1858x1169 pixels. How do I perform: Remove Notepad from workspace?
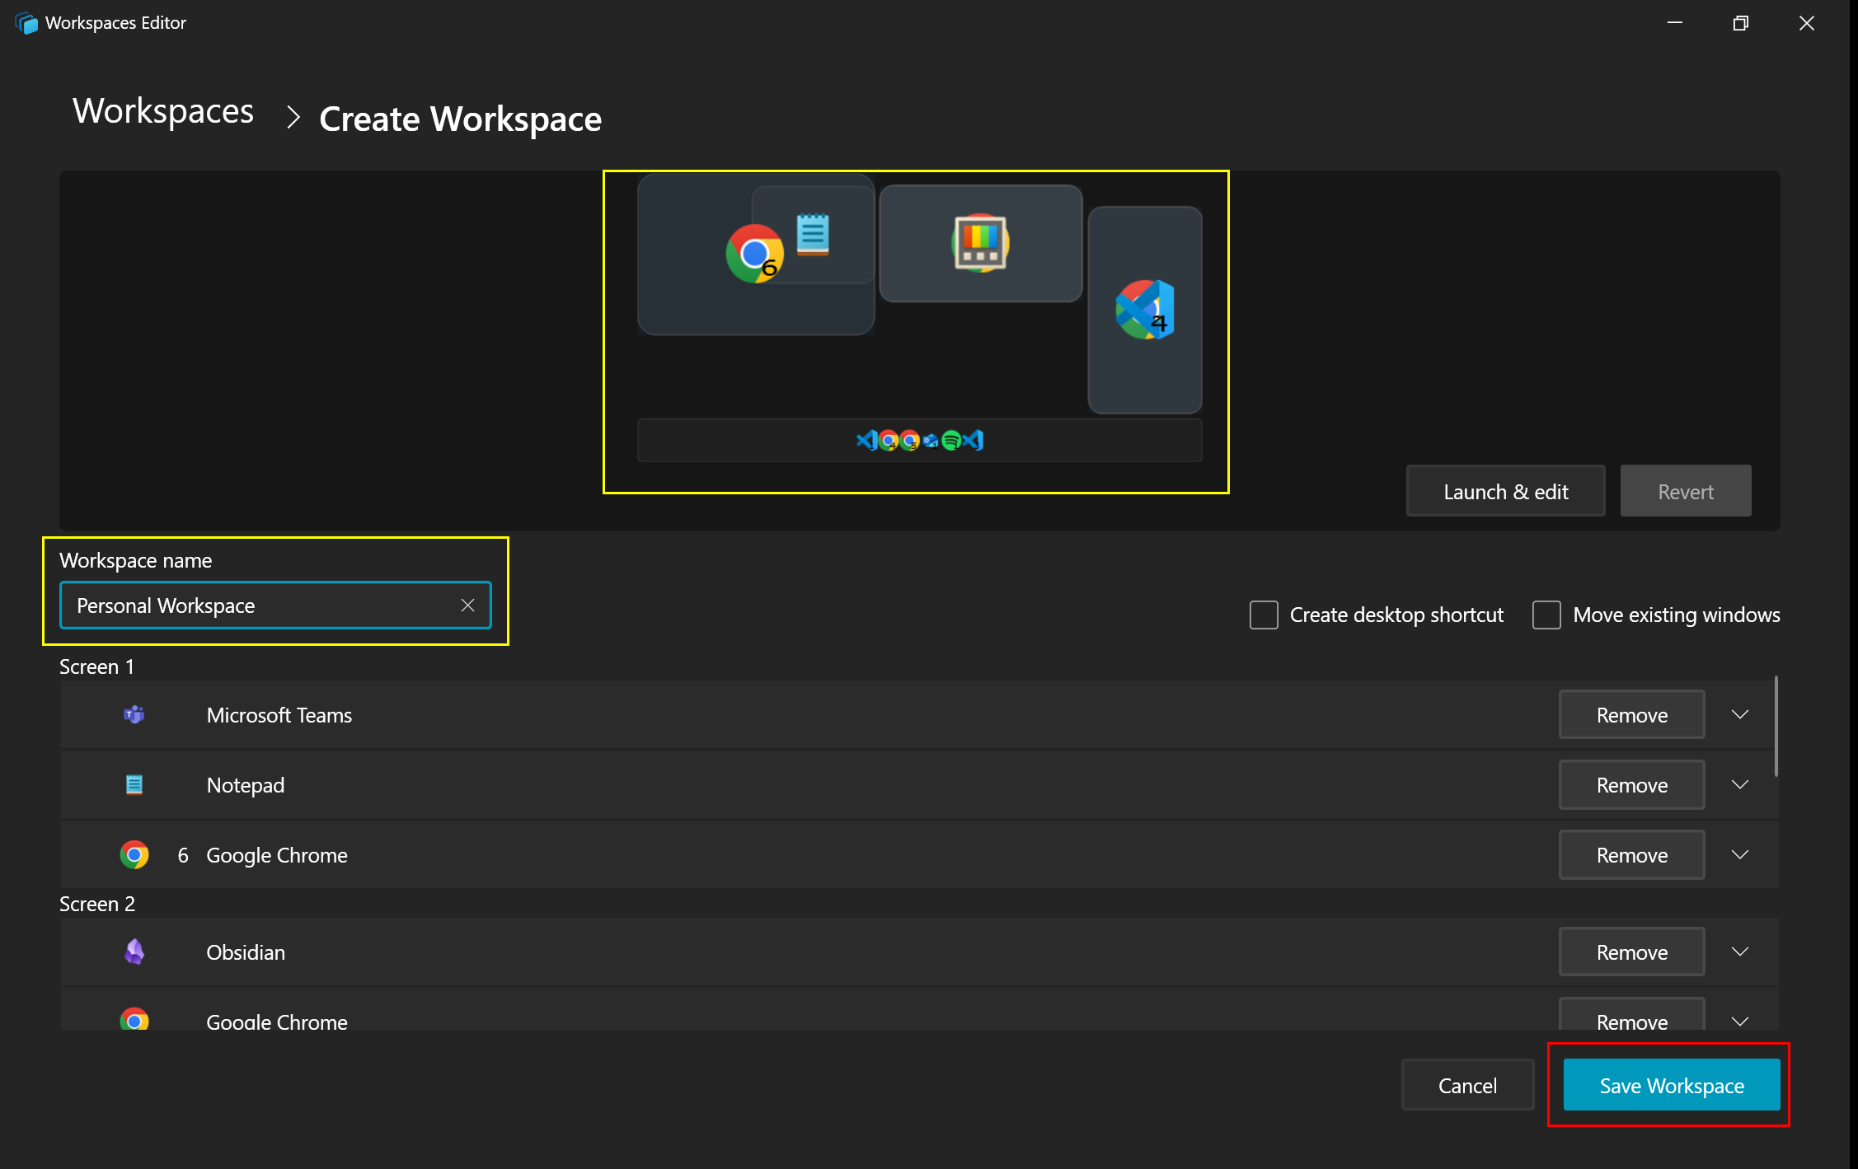1632,784
